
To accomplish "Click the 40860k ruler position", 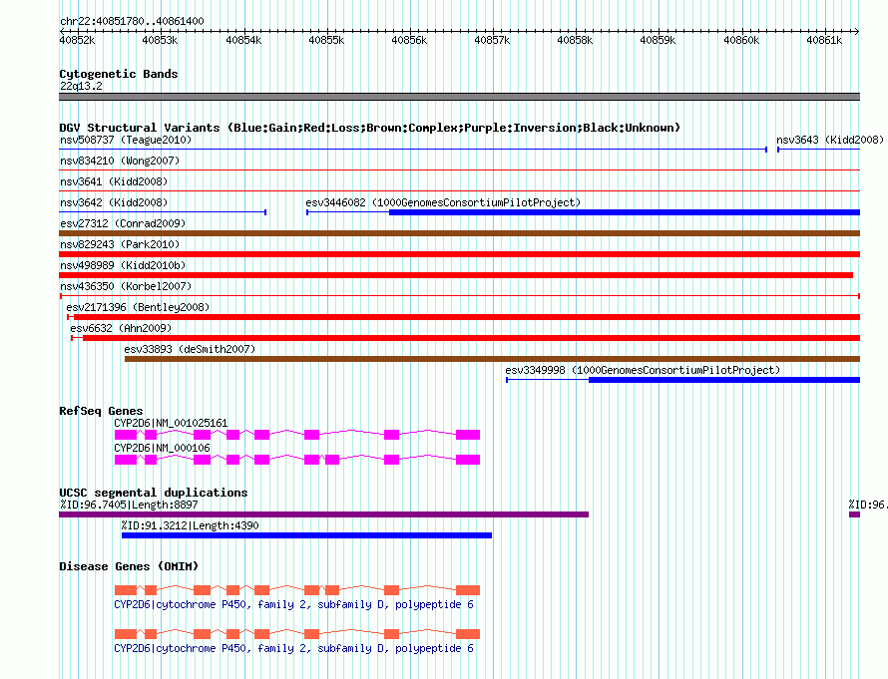I will pyautogui.click(x=741, y=40).
